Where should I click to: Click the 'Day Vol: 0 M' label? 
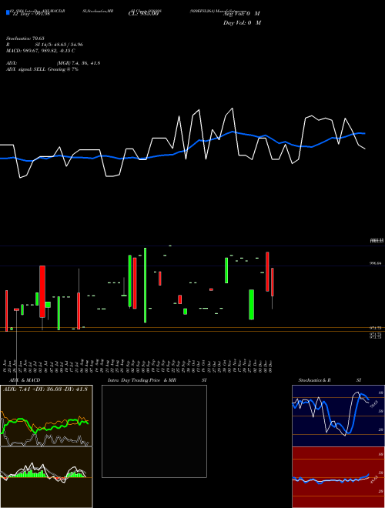242,23
